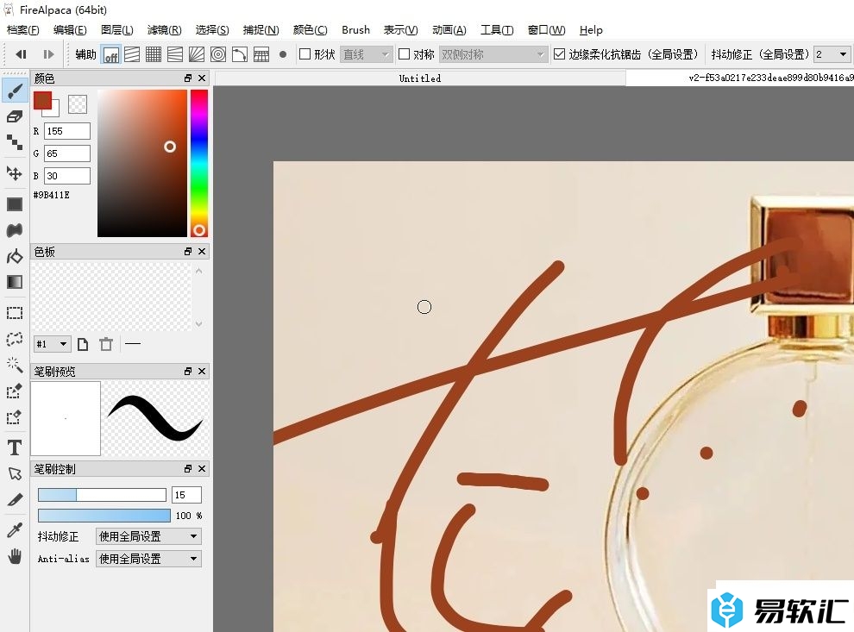This screenshot has height=632, width=854.
Task: Switch to the v2-f53a0217 document tab
Action: (x=739, y=78)
